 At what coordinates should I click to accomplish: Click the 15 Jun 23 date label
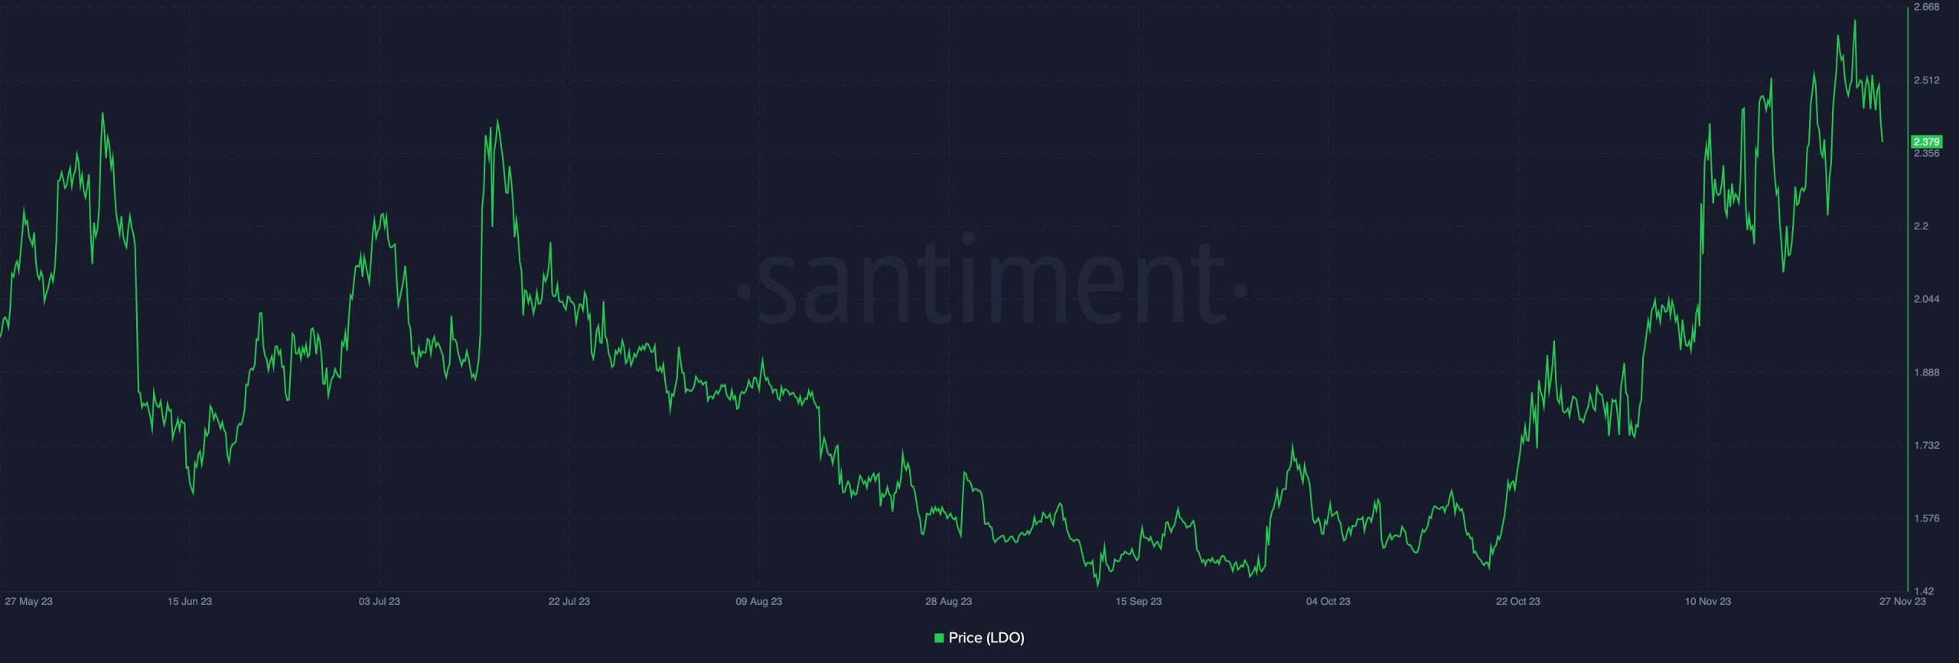point(190,601)
